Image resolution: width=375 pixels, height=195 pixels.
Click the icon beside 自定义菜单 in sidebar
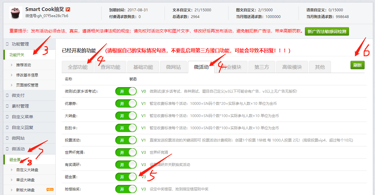click(7, 117)
